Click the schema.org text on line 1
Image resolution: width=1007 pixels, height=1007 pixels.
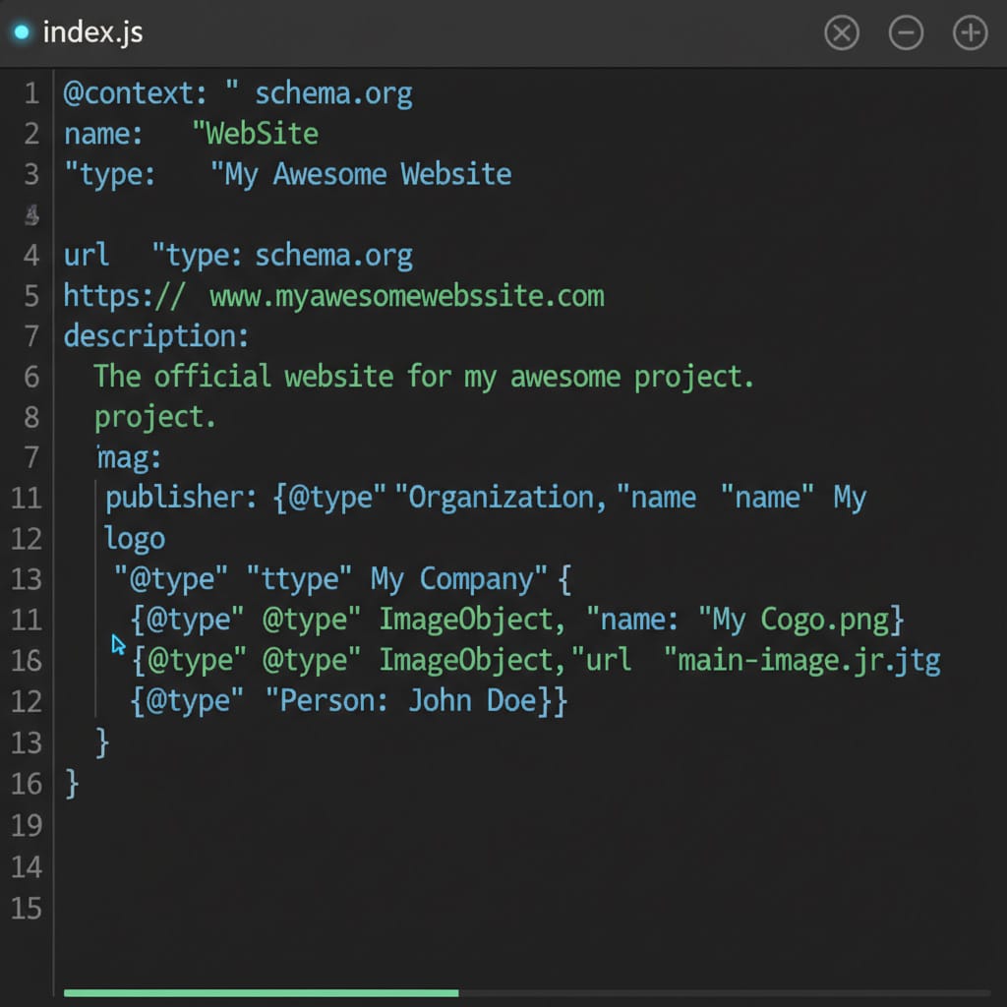click(x=333, y=92)
